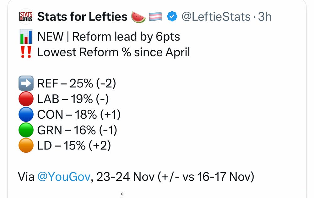Click the orange circle beside LD
The height and width of the screenshot is (198, 314).
(x=26, y=145)
